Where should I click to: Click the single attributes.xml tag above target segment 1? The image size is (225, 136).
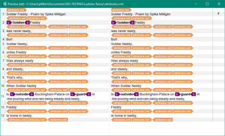point(121,10)
